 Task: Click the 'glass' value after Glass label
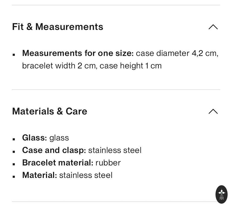click(x=59, y=138)
